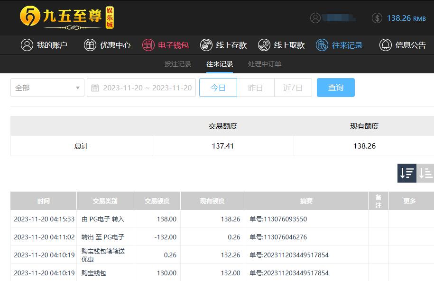
Task: Select the 今日 date filter
Action: (218, 88)
